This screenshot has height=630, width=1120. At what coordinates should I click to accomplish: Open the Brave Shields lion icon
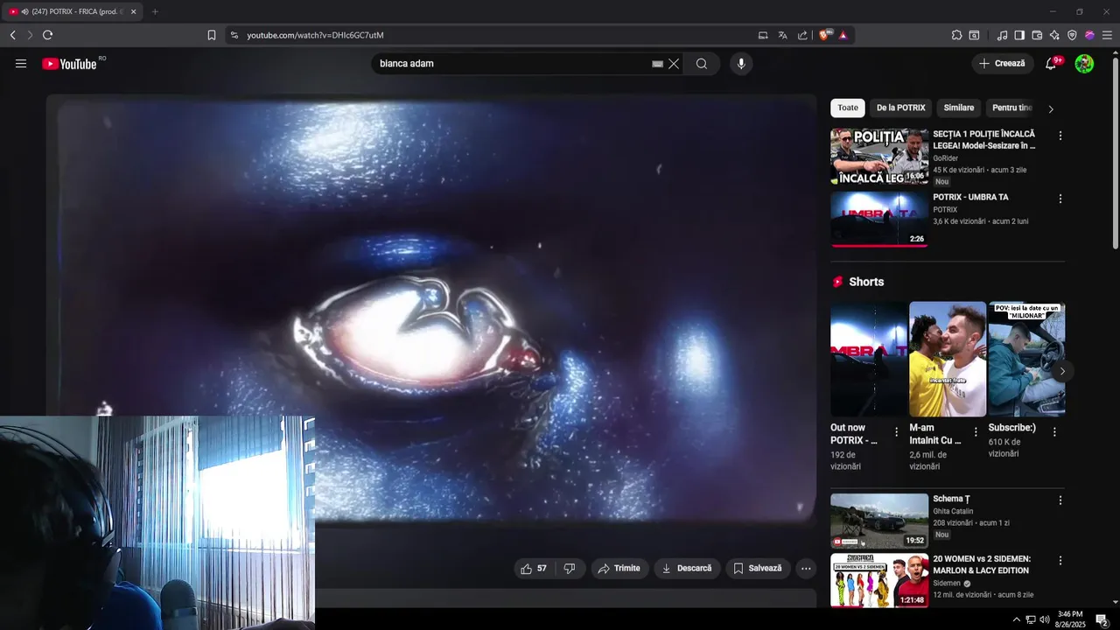[824, 35]
